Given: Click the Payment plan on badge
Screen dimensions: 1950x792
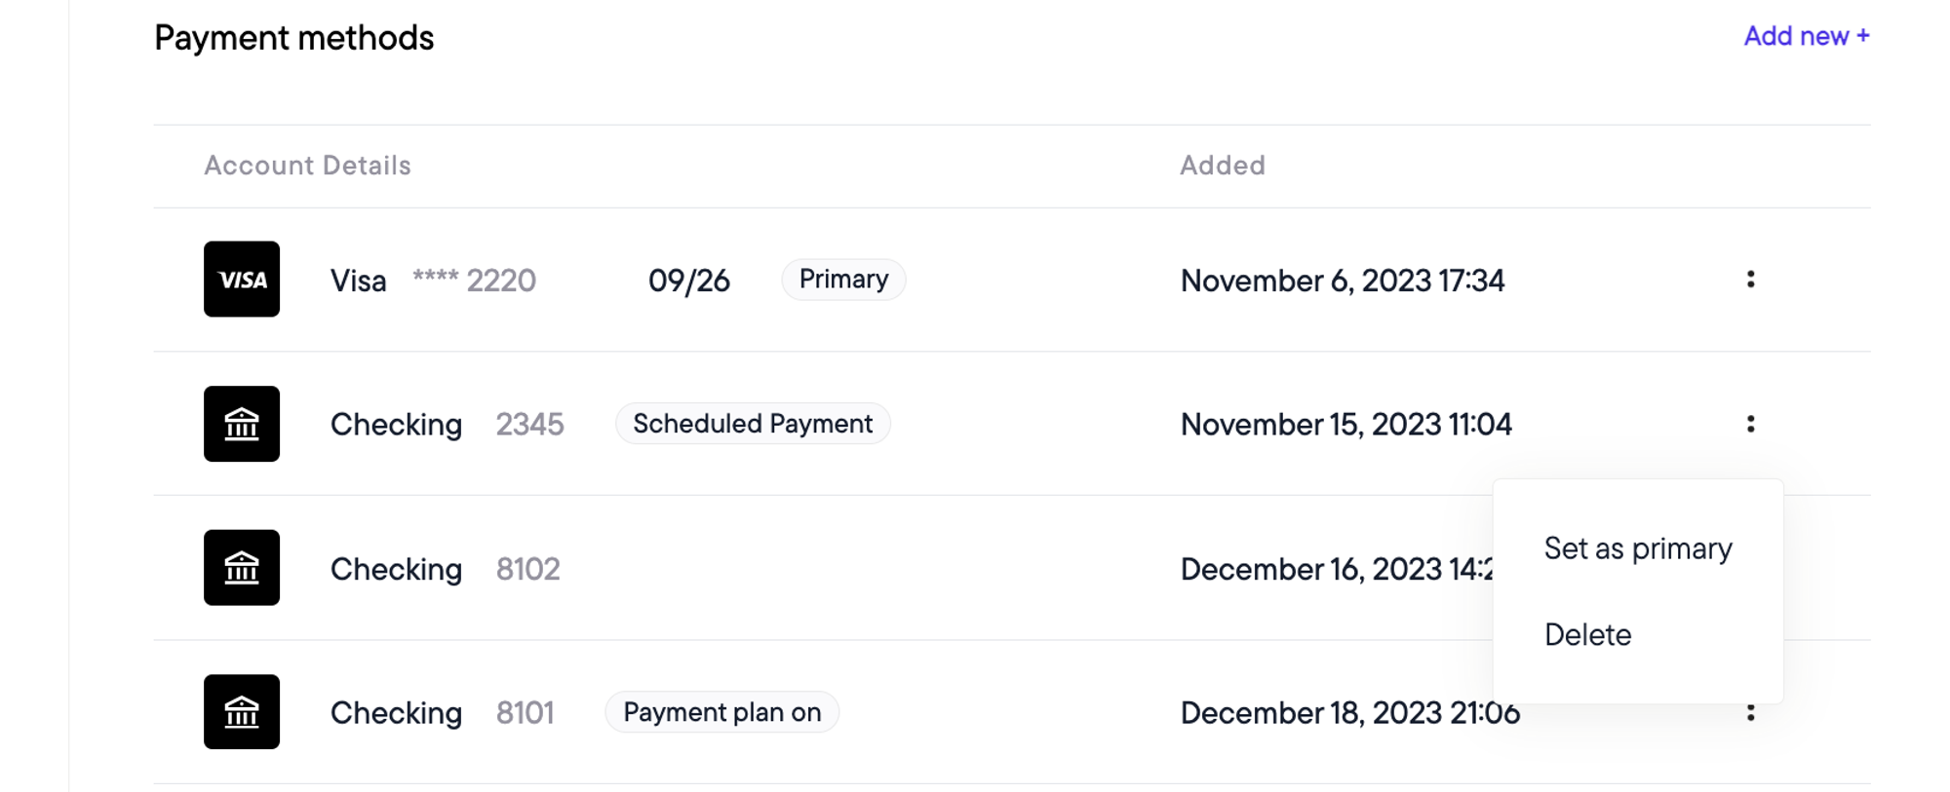Looking at the screenshot, I should click(722, 712).
